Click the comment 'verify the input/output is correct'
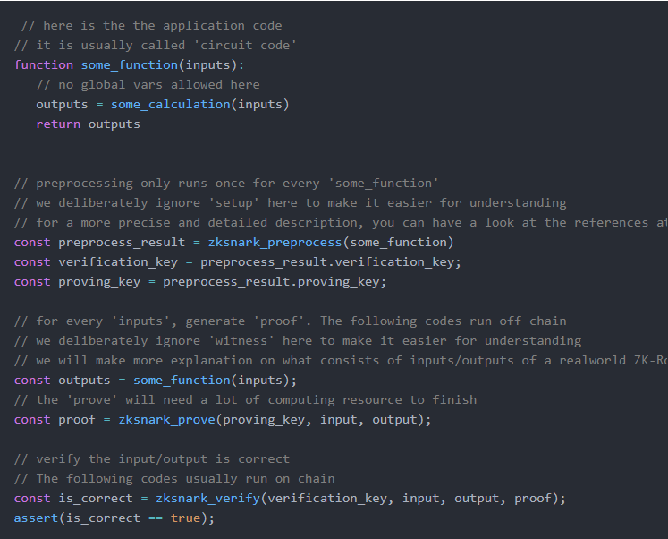The image size is (668, 539). (152, 459)
